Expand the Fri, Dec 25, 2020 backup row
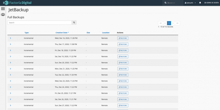This screenshot has width=220, height=110. (11, 93)
